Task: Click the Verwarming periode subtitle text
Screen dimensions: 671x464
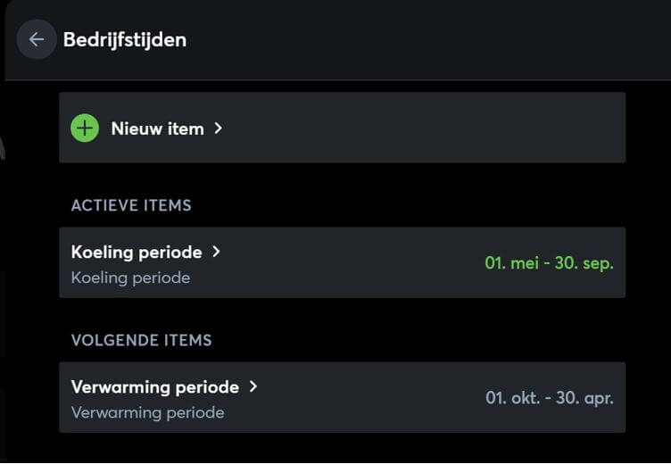Action: click(x=147, y=412)
